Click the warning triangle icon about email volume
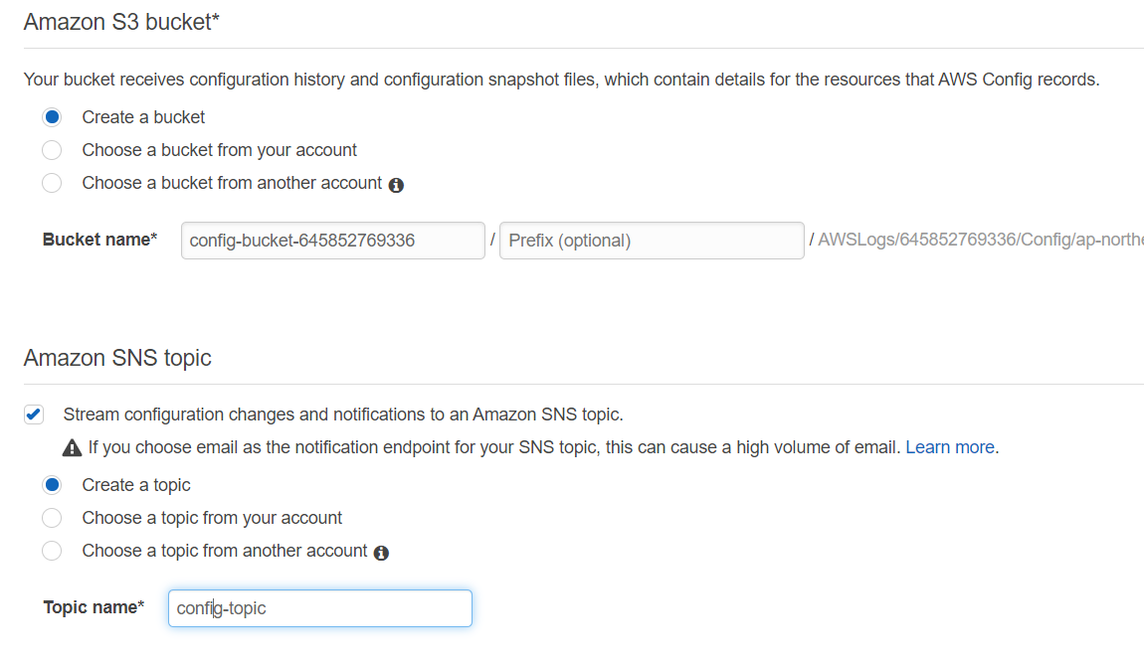Viewport: 1144px width, 663px height. pos(73,448)
